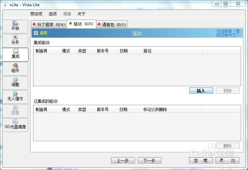Go to the 任务 (Tasks) sidebar page
Screen dimensions: 248x170
[15, 40]
